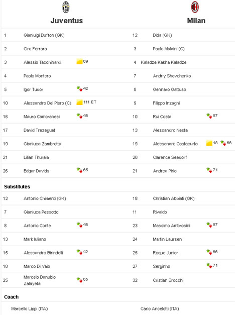Select coach Carlo Ancelotti (ITA)
Screen dimensions: 235x315
click(x=160, y=308)
